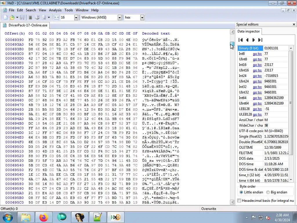Close the Special editors panel
297x223 pixels.
pos(294,24)
